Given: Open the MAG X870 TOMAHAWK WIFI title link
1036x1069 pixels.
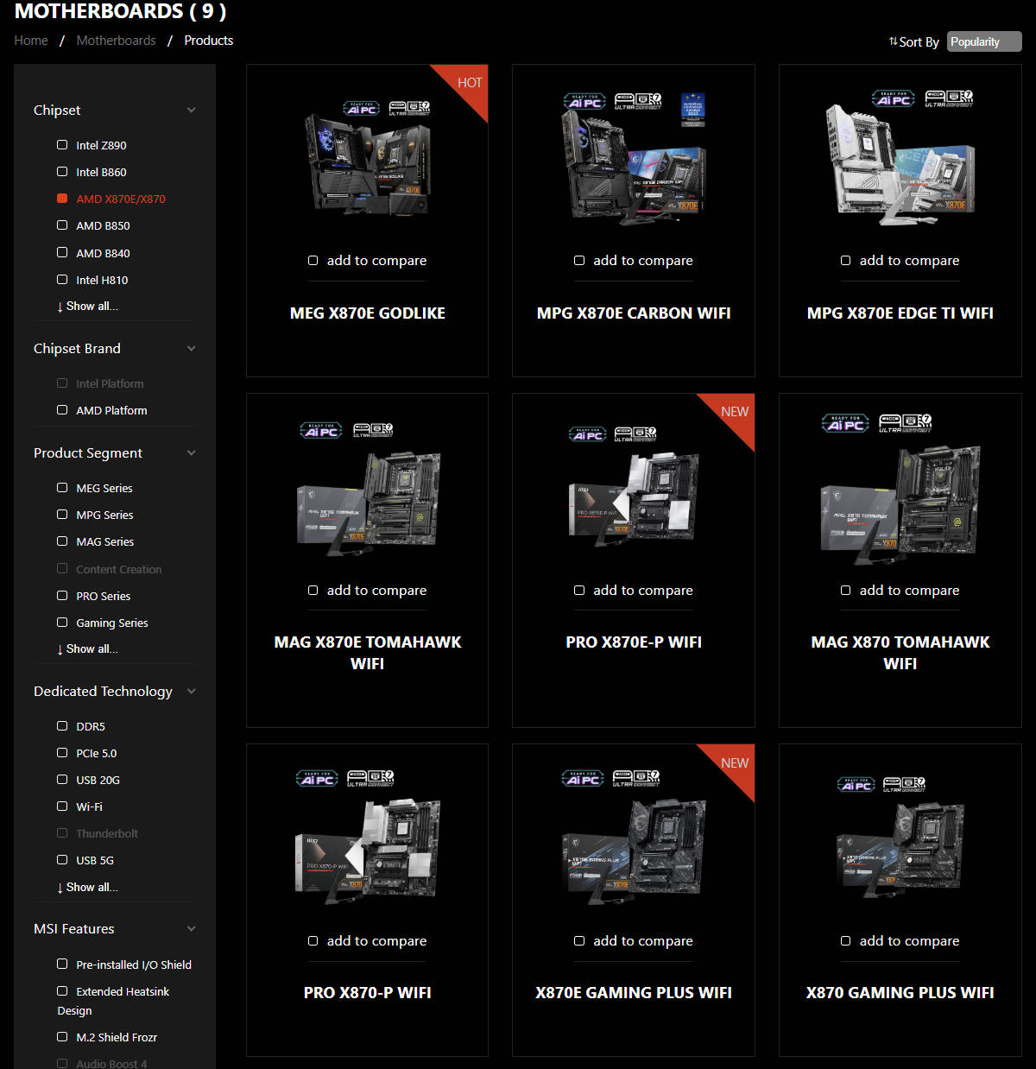Looking at the screenshot, I should (x=900, y=653).
